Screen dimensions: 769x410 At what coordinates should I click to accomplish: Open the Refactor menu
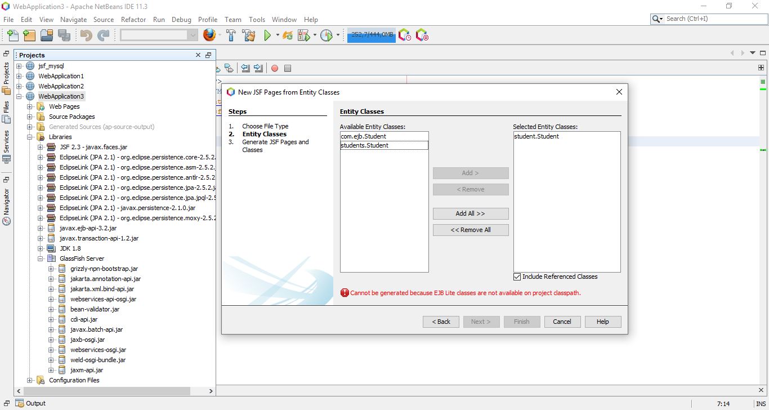[x=133, y=19]
